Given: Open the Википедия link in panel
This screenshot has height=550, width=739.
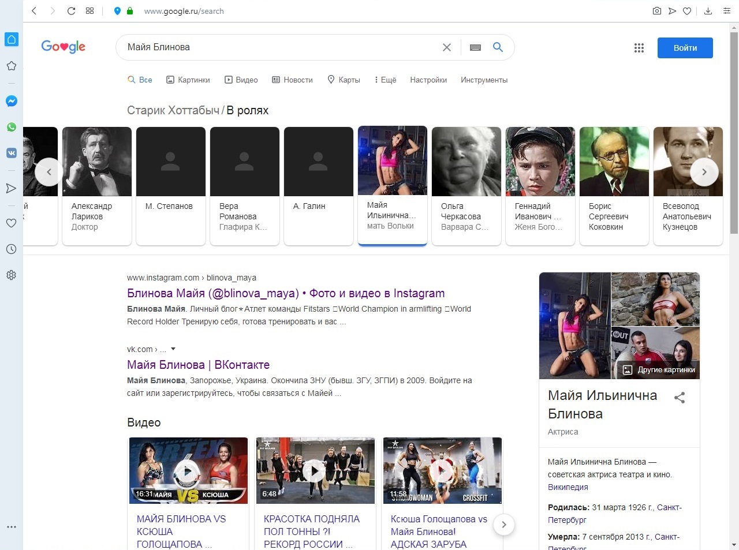Looking at the screenshot, I should (x=568, y=487).
